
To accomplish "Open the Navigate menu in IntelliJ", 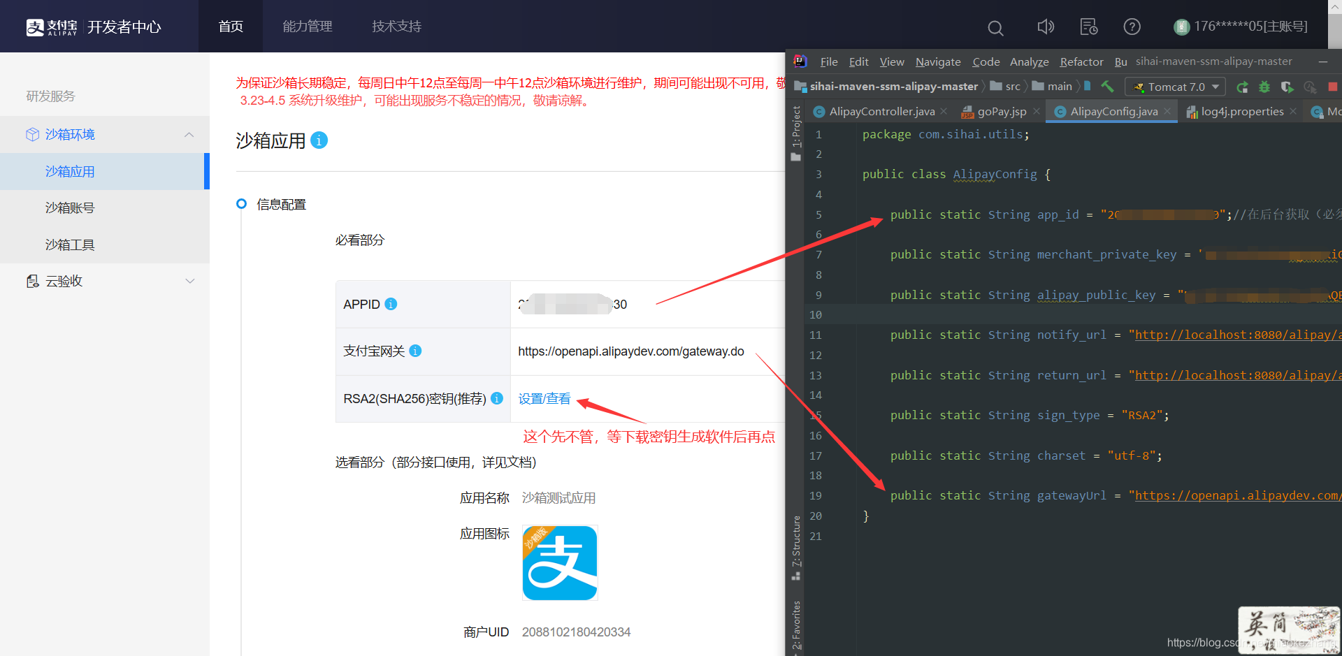I will coord(938,61).
